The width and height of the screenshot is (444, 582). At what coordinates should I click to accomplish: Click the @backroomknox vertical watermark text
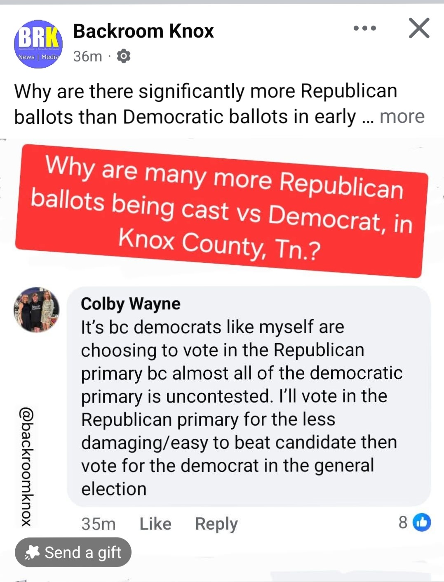tap(26, 467)
